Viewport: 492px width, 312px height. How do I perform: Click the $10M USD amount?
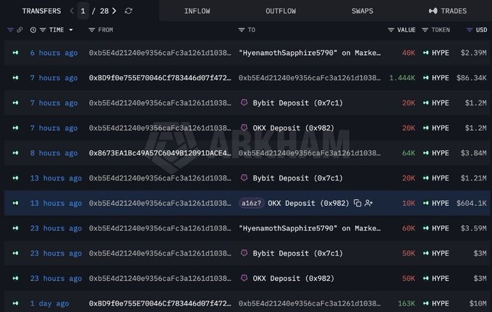(x=478, y=303)
